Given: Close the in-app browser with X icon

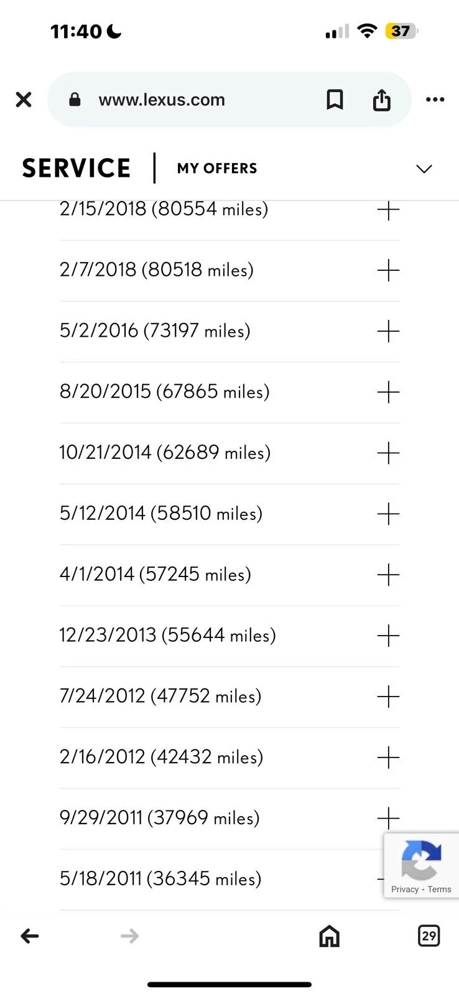Looking at the screenshot, I should pos(24,100).
